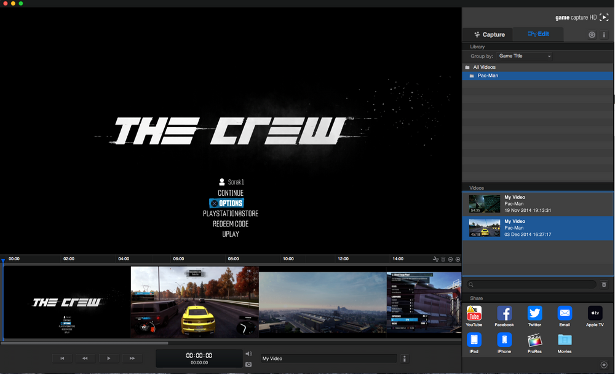
Task: Open the Group by Game Title dropdown
Action: point(525,56)
